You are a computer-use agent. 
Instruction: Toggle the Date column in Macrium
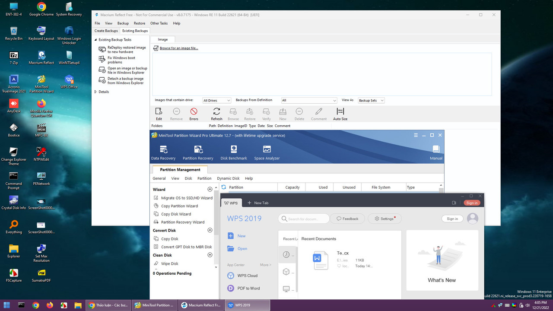coord(261,126)
